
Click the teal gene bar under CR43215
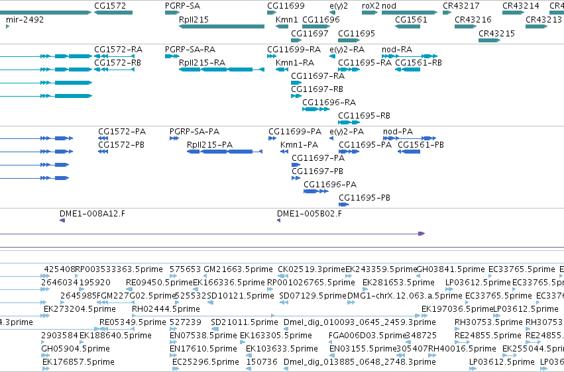coord(489,40)
